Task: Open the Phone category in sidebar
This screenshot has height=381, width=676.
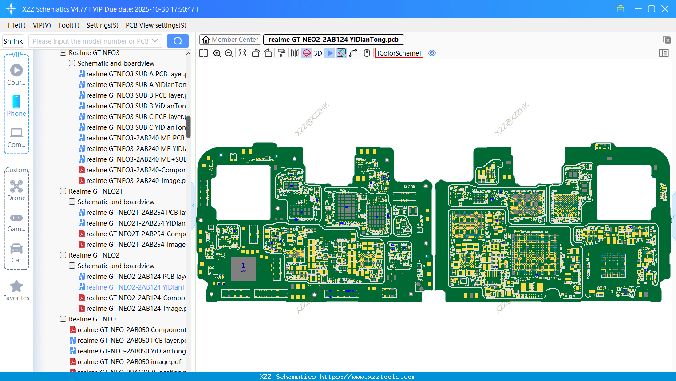Action: point(16,106)
